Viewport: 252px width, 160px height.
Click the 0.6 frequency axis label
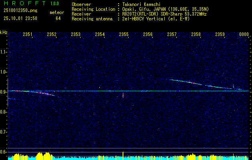pyautogui.click(x=4, y=152)
